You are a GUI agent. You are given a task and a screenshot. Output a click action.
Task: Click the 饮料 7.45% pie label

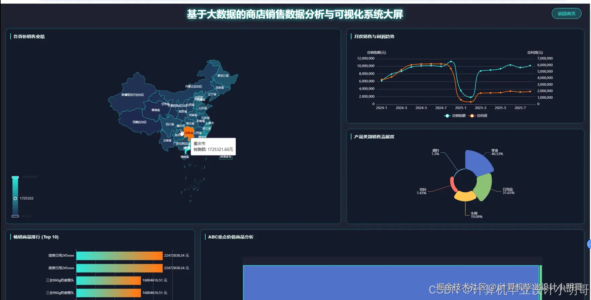point(421,191)
